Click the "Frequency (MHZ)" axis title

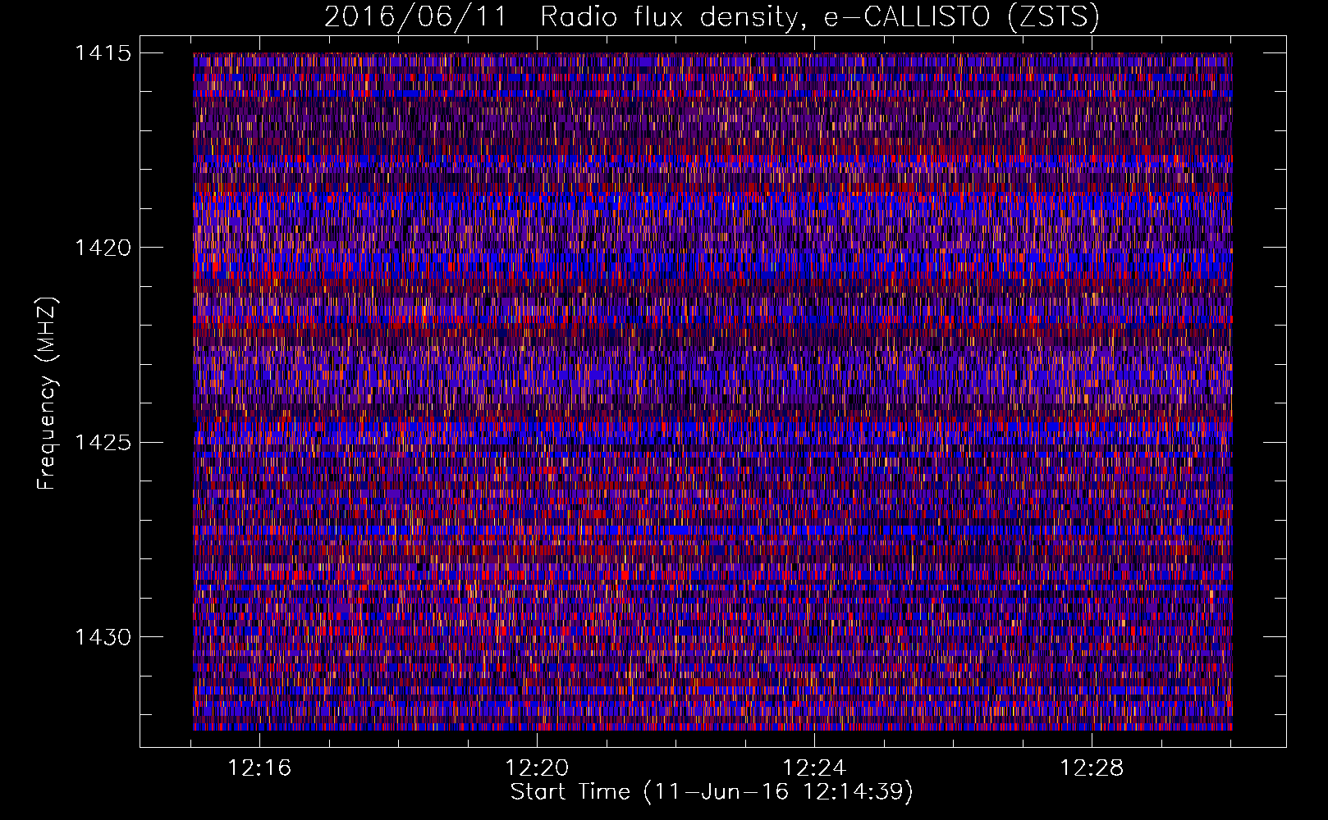pos(47,393)
